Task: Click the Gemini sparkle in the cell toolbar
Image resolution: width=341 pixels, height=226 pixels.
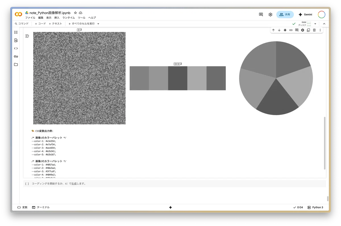Action: pyautogui.click(x=285, y=30)
